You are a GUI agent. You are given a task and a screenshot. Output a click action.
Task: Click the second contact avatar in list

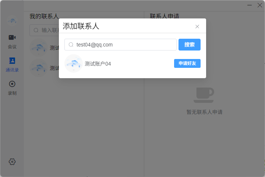pos(39,68)
